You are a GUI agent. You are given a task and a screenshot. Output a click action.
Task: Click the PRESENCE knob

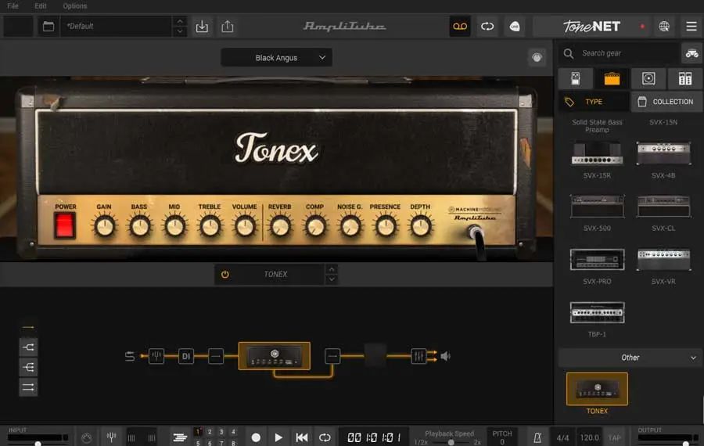[385, 226]
